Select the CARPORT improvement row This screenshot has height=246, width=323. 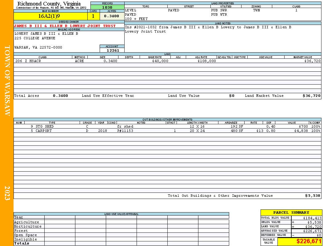pos(167,131)
